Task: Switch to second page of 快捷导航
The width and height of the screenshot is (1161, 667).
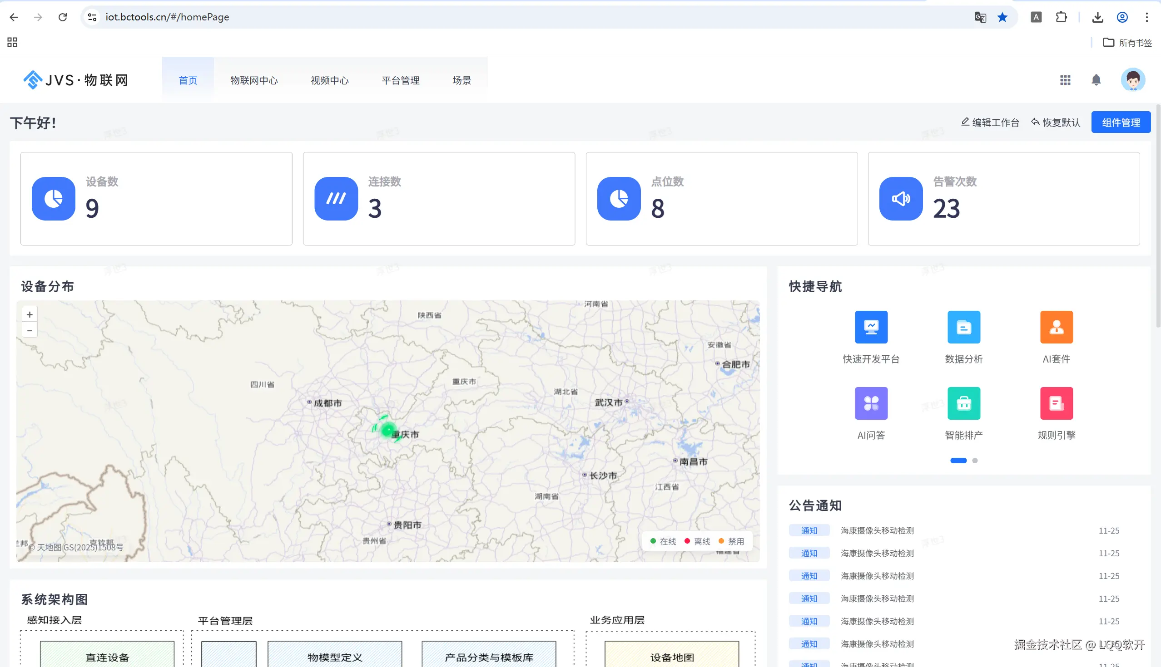Action: [x=975, y=461]
